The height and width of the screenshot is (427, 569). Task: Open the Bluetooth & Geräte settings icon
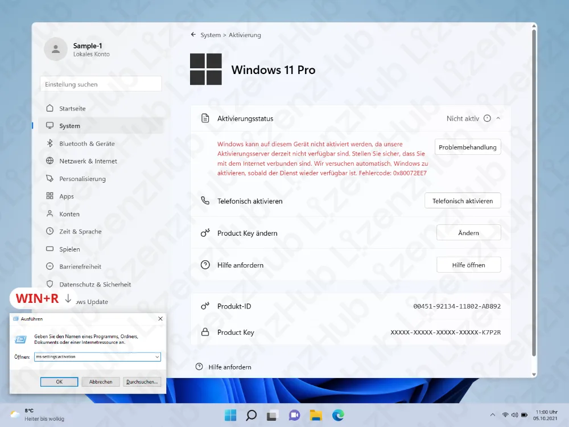tap(51, 143)
